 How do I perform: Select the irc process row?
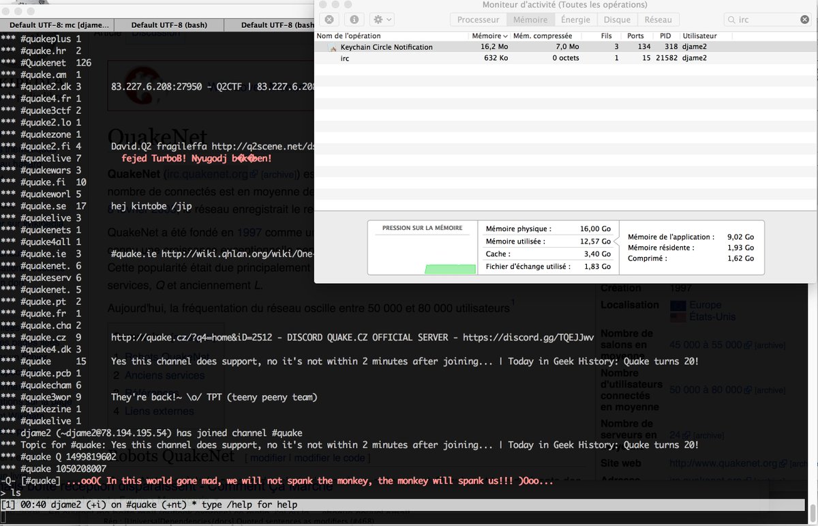566,58
